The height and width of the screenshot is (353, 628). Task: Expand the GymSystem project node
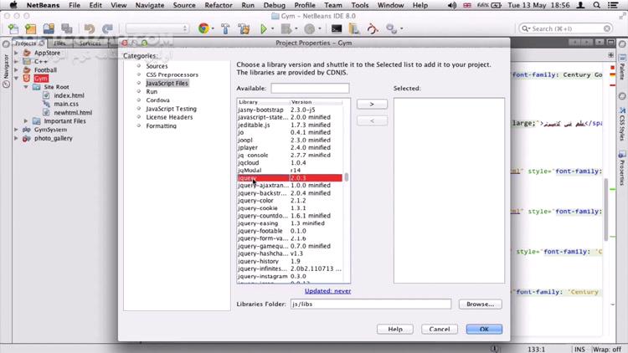[x=17, y=130]
